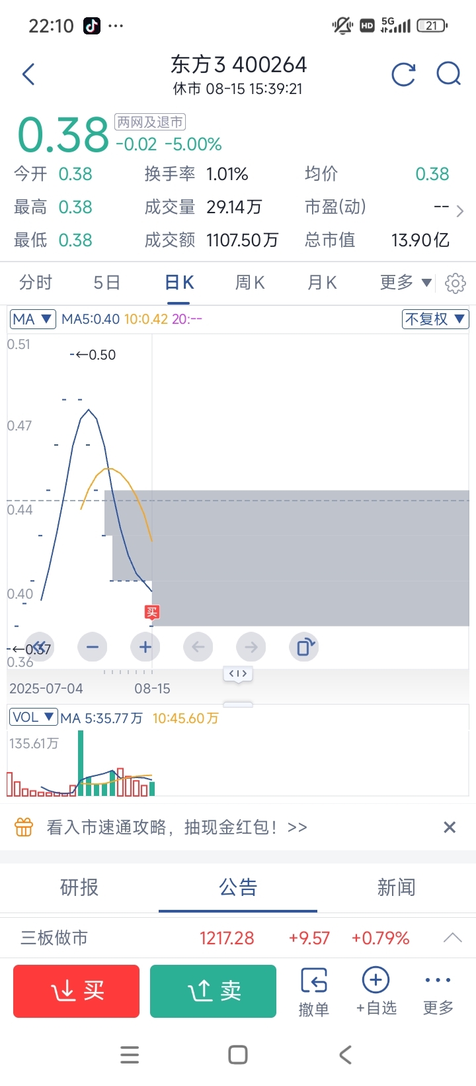Zoom out chart with minus button
Viewport: 476px width, 1086px height.
pos(93,647)
